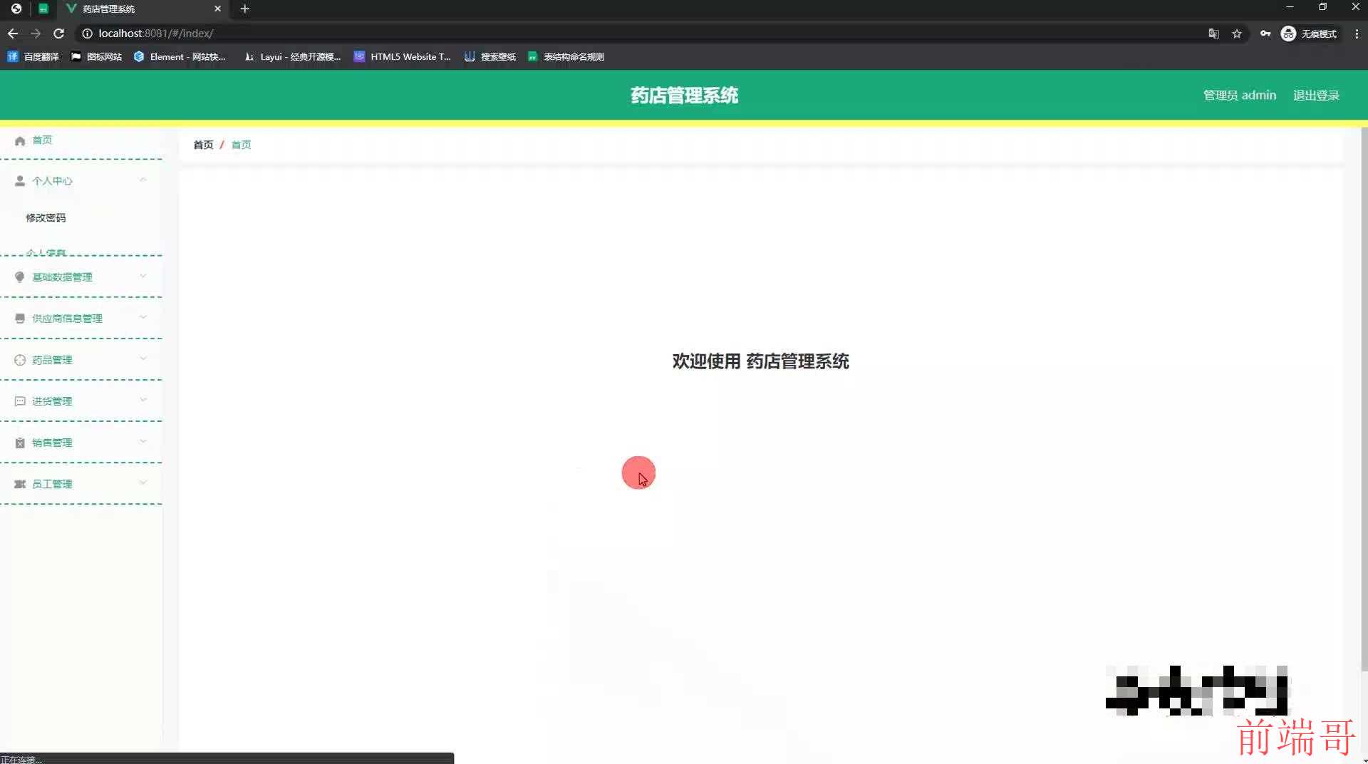Open the 图标网站 bookmark
The image size is (1368, 764).
(x=96, y=57)
